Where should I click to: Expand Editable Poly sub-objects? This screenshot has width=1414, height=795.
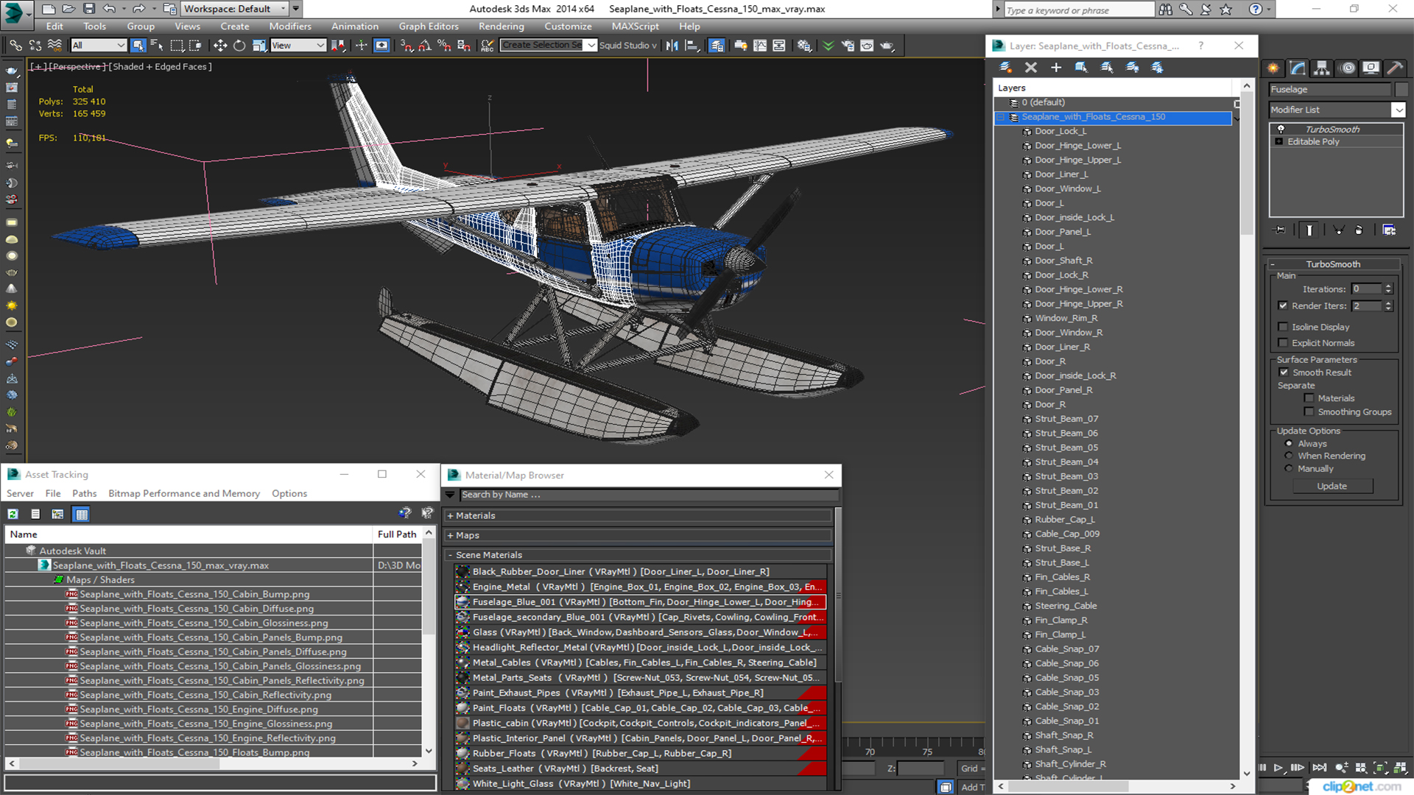(1279, 142)
